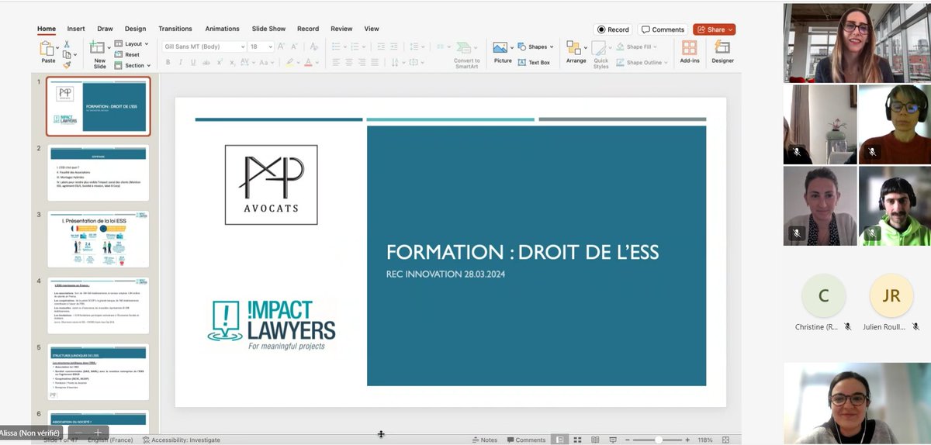Switch to Normal view in status bar
The width and height of the screenshot is (931, 445).
click(x=559, y=440)
